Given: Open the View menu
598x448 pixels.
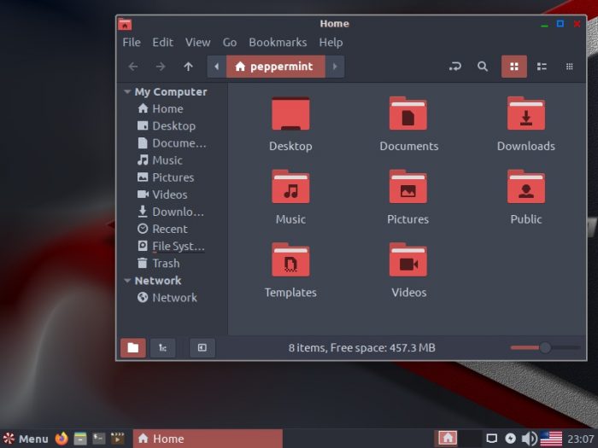Looking at the screenshot, I should click(197, 42).
